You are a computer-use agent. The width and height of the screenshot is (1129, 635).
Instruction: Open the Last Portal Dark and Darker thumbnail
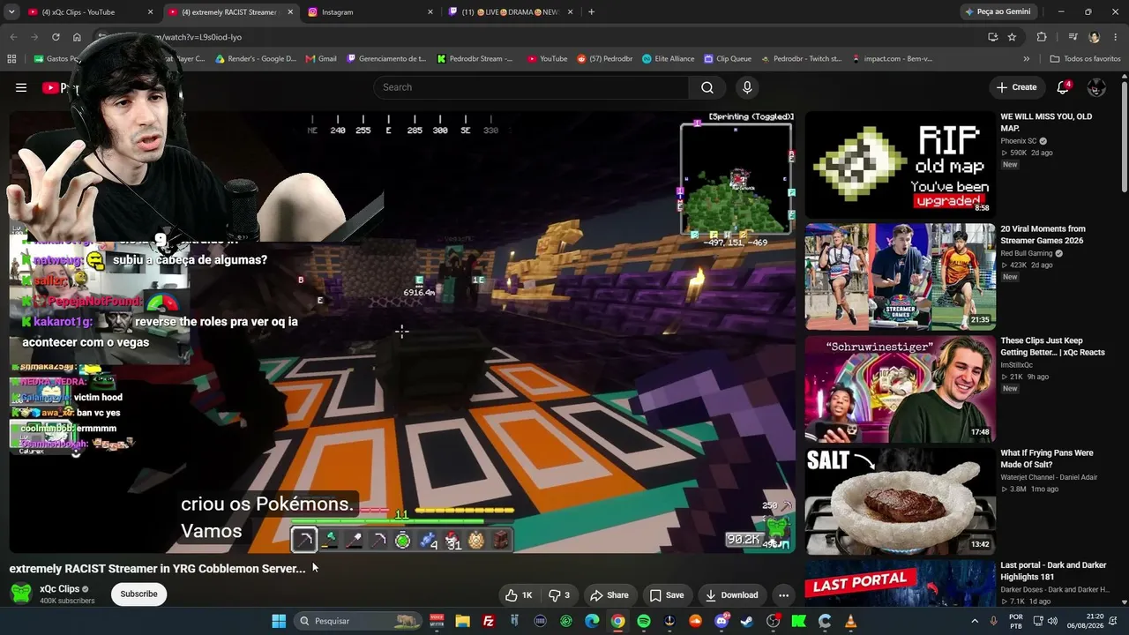click(x=900, y=583)
